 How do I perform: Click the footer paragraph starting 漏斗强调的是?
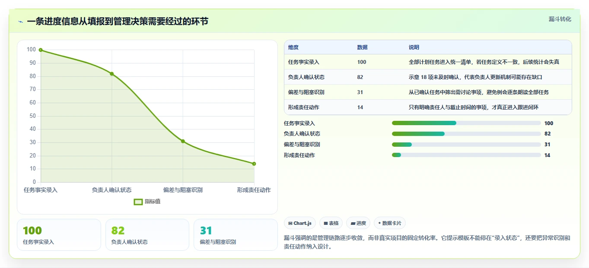click(427, 243)
